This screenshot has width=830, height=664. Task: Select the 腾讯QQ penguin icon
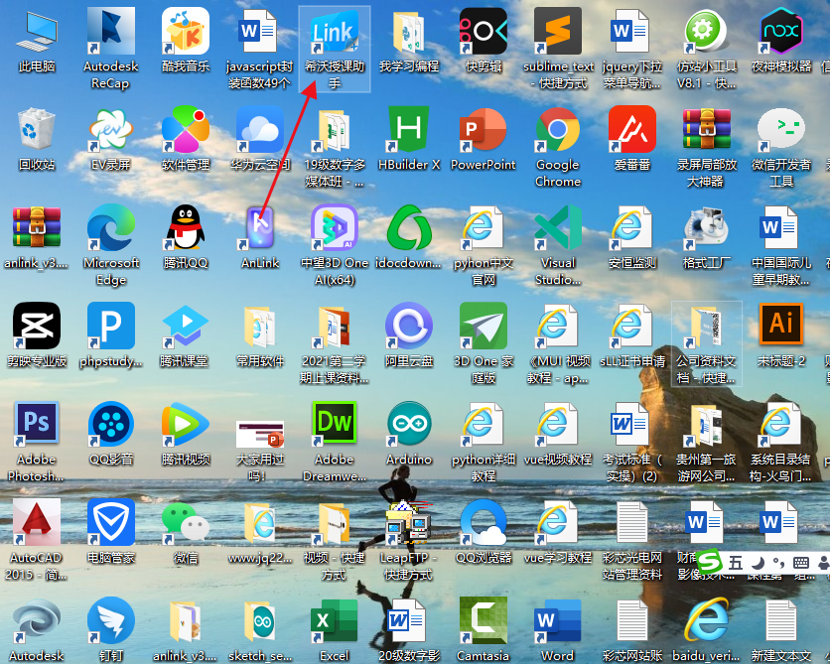pos(186,227)
